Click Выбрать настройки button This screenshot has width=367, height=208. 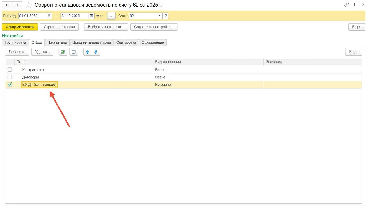pos(106,27)
